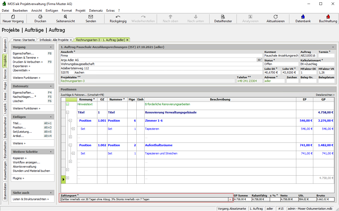Image resolution: width=339 pixels, height=211 pixels.
Task: Click Set/Leistung in Einfügen panel
Action: pyautogui.click(x=22, y=132)
